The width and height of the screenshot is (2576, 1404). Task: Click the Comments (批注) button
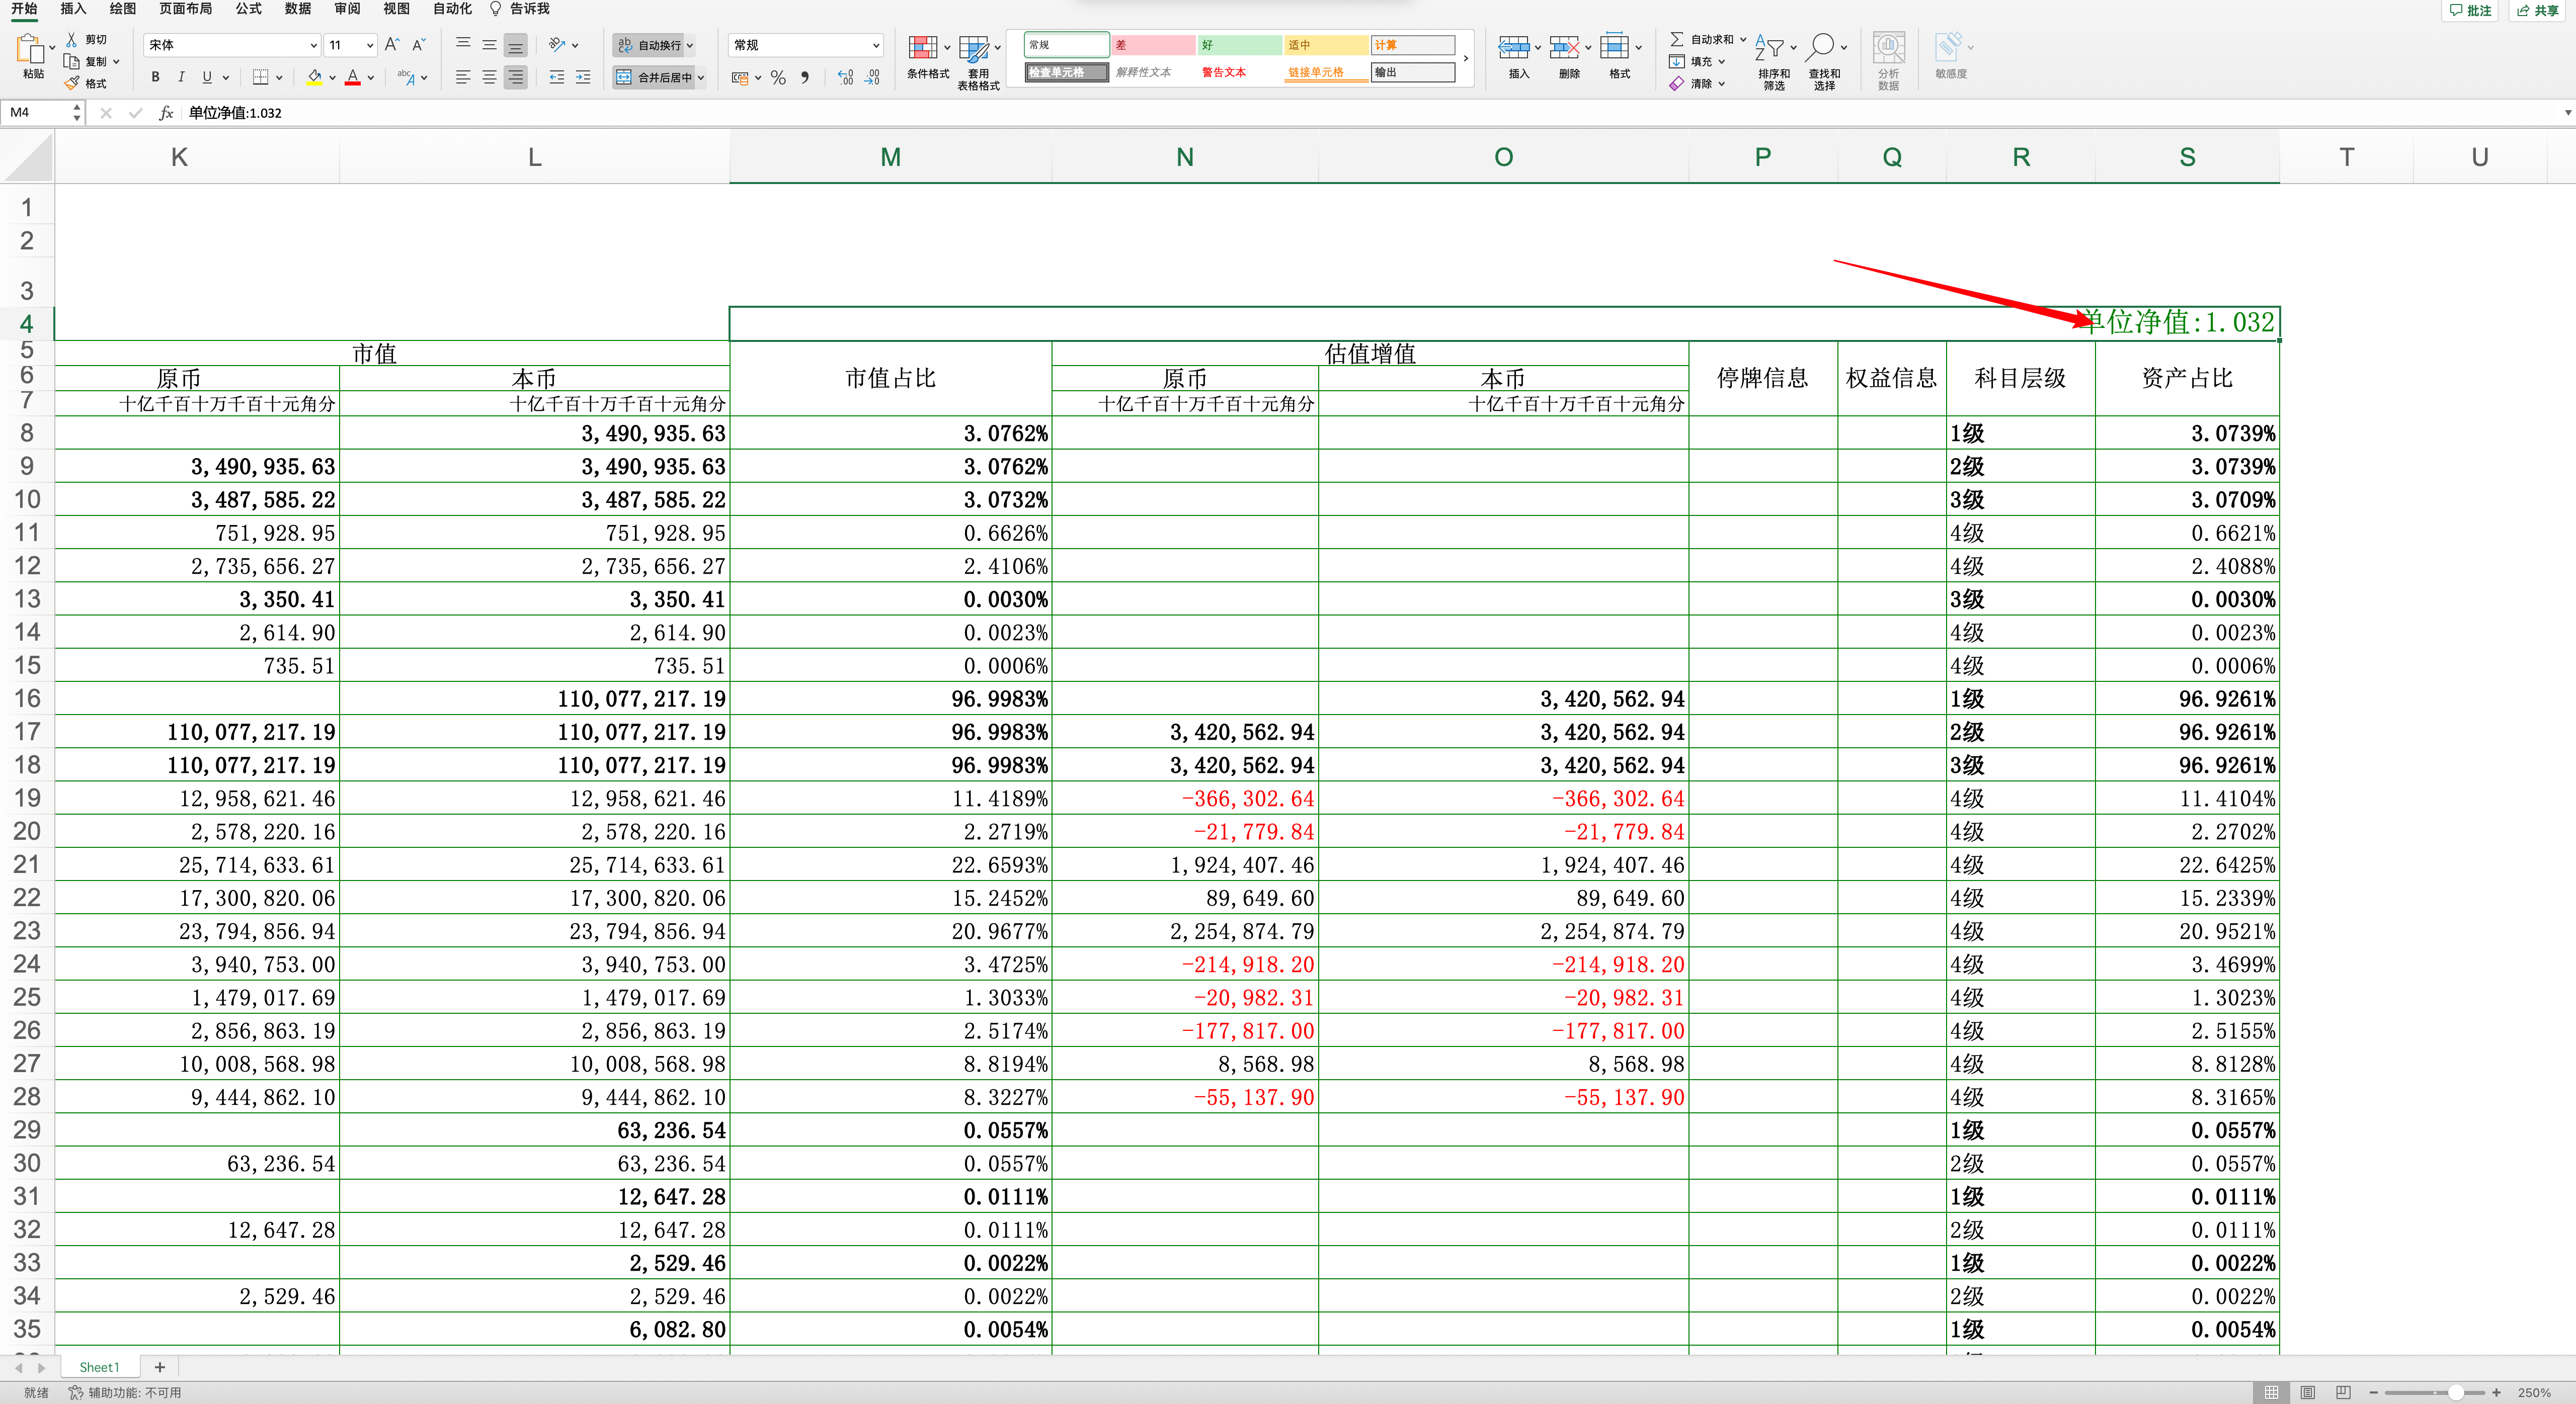point(2469,10)
